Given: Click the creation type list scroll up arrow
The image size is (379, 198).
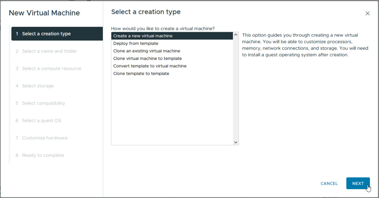Looking at the screenshot, I should click(236, 35).
